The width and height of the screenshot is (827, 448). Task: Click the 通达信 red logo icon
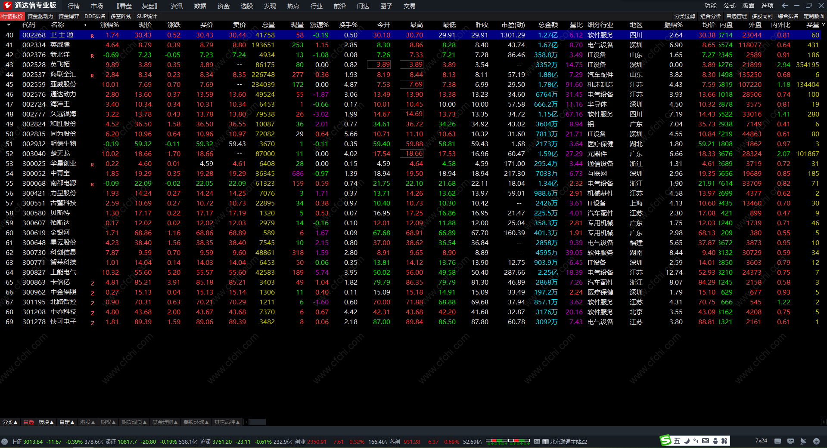pos(7,6)
